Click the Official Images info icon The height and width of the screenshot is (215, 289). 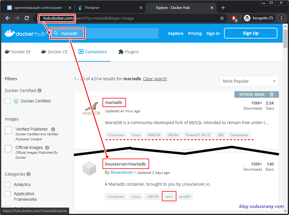coord(47,148)
